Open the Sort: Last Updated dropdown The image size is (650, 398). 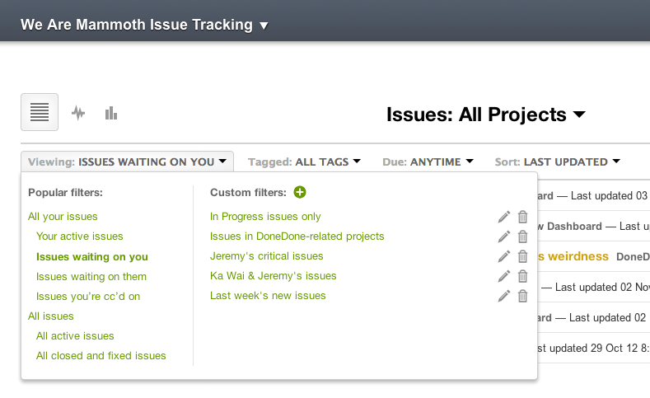(x=557, y=162)
